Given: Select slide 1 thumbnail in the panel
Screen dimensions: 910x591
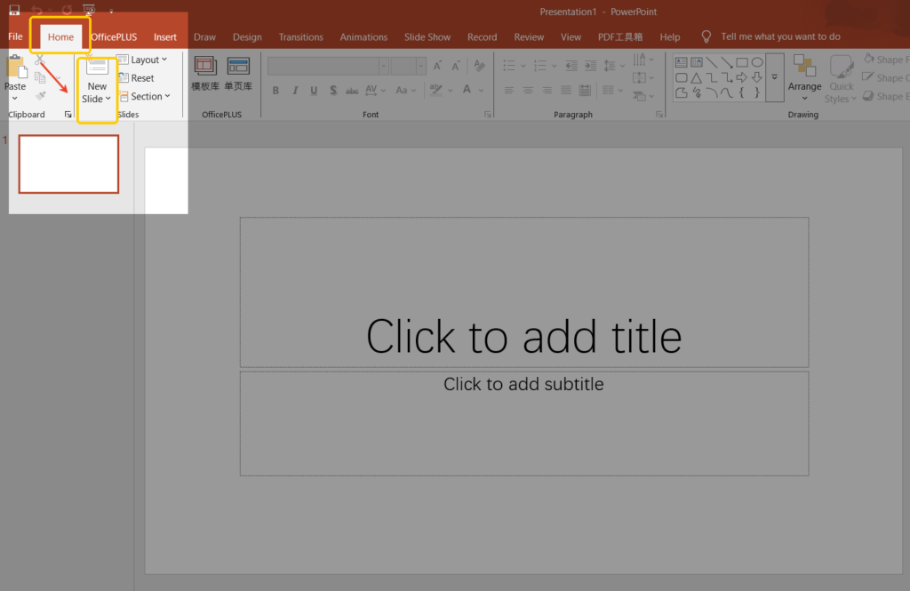Looking at the screenshot, I should coord(68,164).
